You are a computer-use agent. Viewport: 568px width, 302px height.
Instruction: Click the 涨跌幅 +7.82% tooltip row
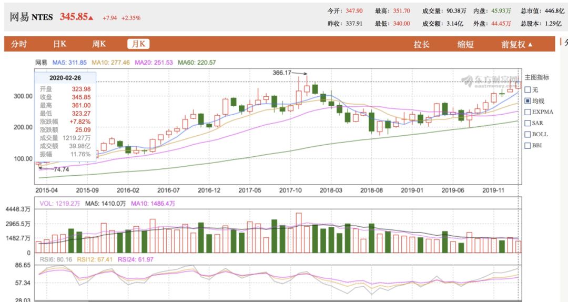tap(65, 122)
